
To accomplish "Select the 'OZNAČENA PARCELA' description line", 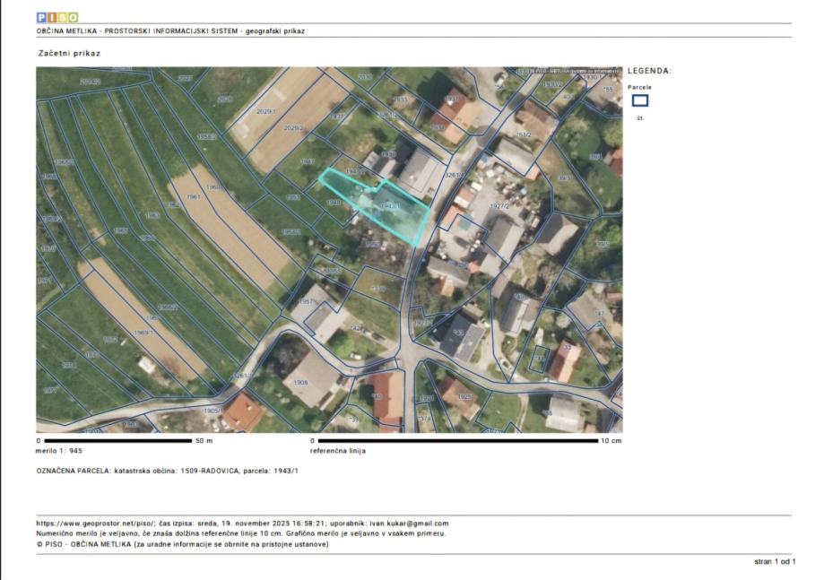I will [167, 471].
